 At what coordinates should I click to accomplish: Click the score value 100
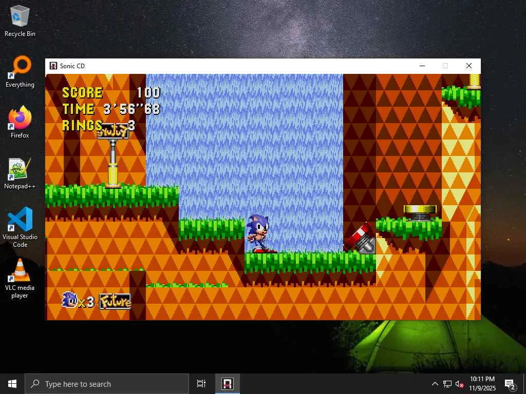coord(148,93)
